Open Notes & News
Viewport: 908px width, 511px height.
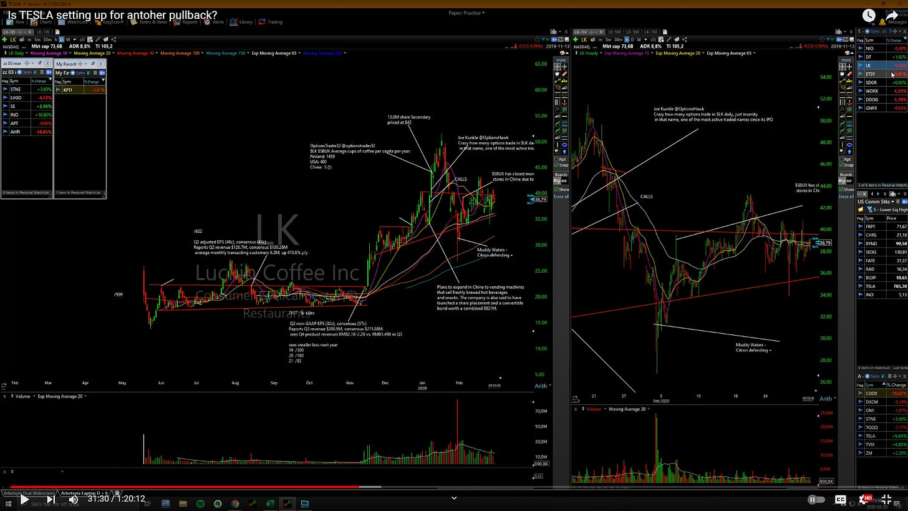click(x=148, y=22)
